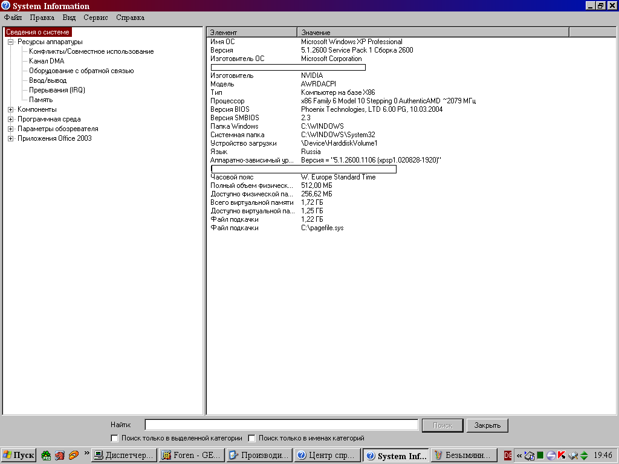Expand Приложения Office 2003 node
Viewport: 619px width, 464px height.
click(10, 138)
